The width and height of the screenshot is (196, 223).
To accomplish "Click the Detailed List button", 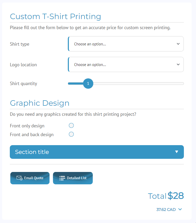I will [73, 178].
